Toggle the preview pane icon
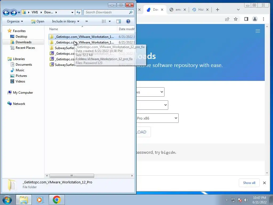273x205 pixels. 119,21
